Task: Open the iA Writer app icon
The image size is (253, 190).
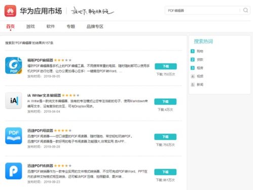Action: coord(14,101)
